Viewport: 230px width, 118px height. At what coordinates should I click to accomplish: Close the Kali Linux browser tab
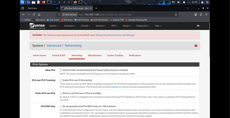click(x=57, y=8)
